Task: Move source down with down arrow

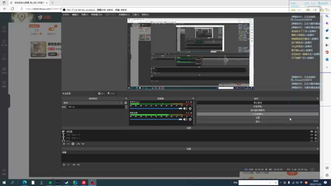Action: click(83, 144)
